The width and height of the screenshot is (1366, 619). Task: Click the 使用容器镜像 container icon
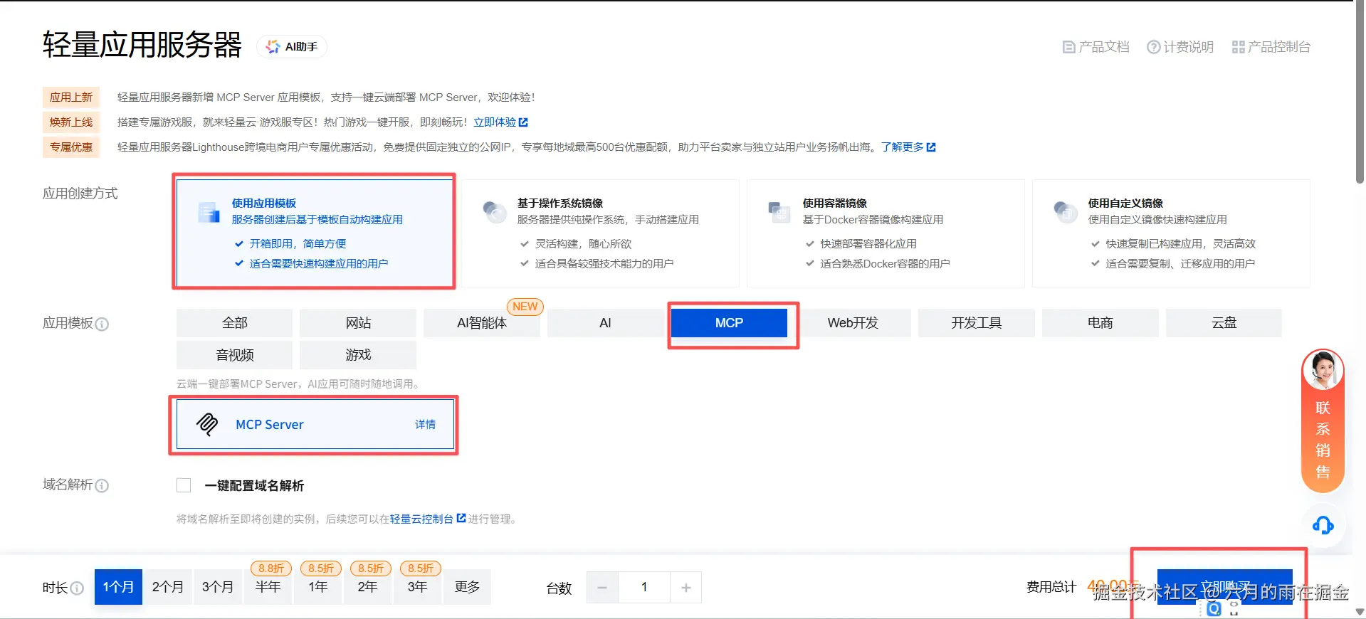pos(779,212)
